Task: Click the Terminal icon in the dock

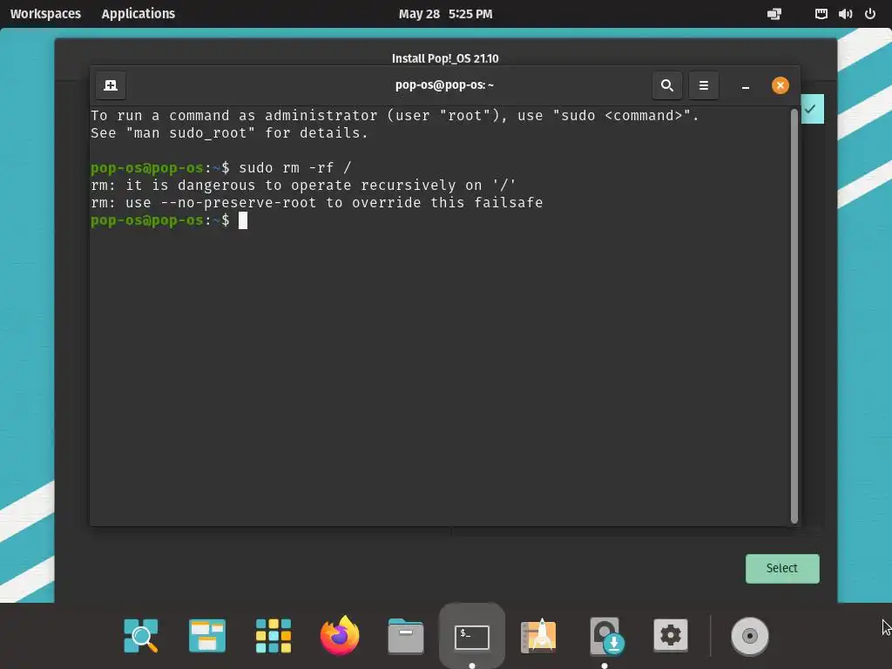Action: 471,637
